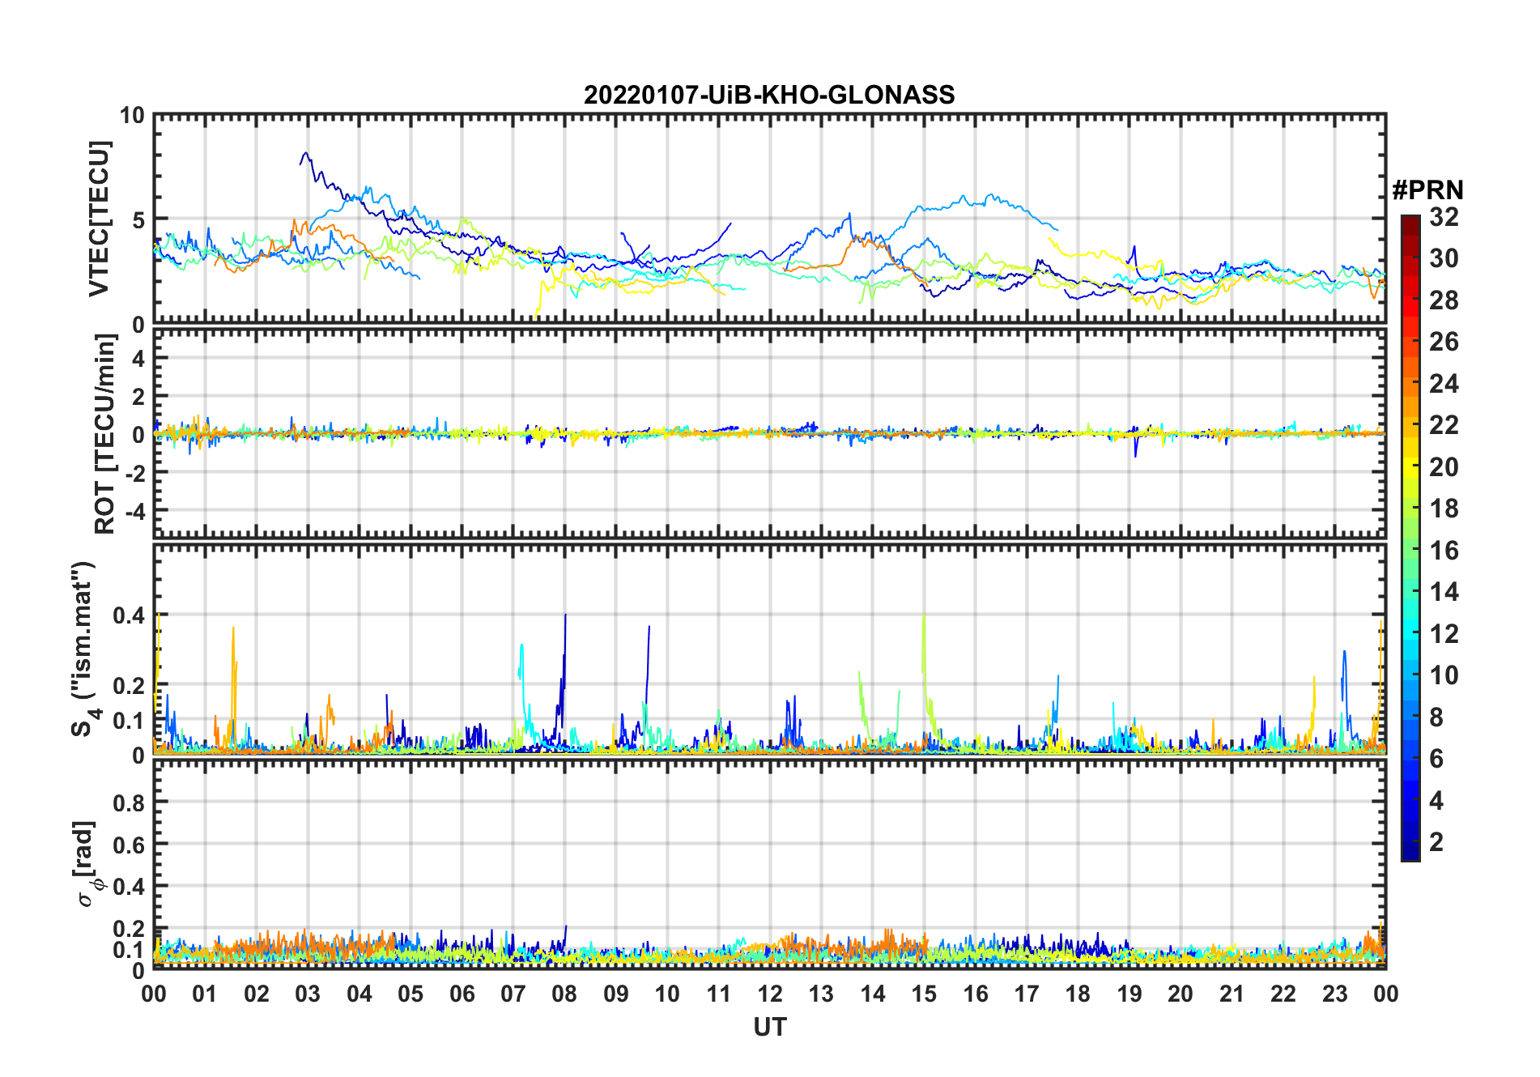The height and width of the screenshot is (1077, 1540).
Task: Click the cyan colorbar segment near 12
Action: click(1410, 634)
